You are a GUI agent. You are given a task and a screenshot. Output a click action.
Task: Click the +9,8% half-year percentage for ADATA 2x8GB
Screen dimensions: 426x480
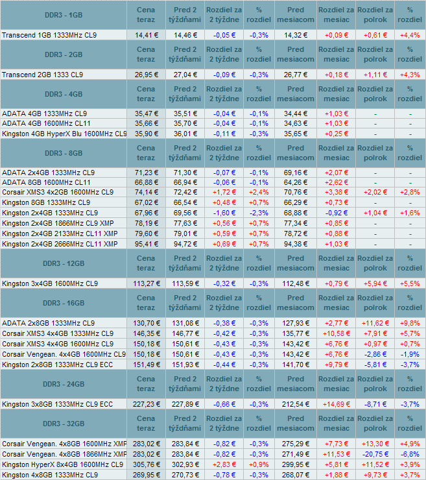point(410,323)
